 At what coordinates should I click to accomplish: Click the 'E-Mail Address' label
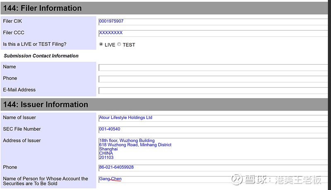tap(19, 90)
